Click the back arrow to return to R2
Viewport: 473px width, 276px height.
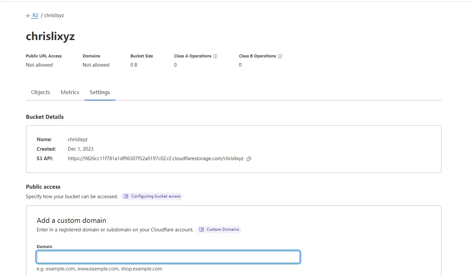28,15
